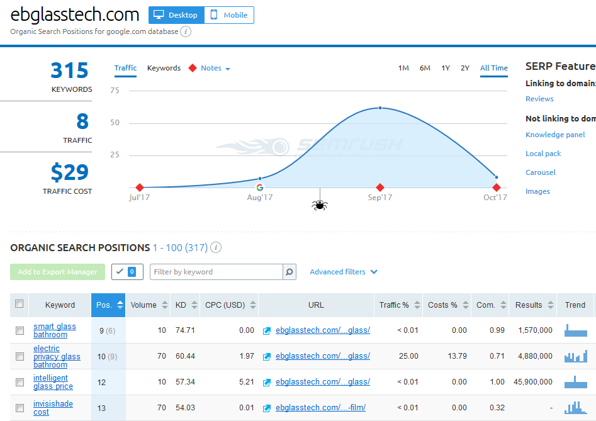This screenshot has width=596, height=421.
Task: Open external link icon for invisishade cost URL
Action: [267, 408]
